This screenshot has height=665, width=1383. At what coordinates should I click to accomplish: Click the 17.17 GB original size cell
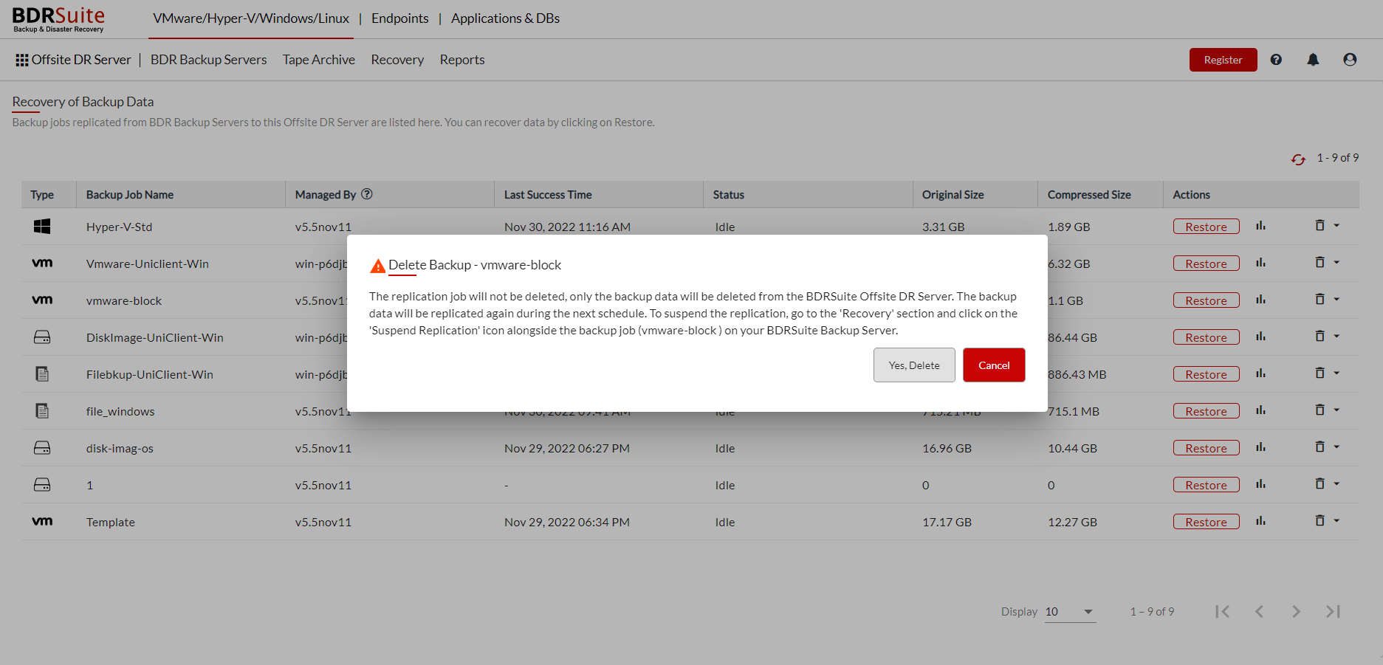947,522
